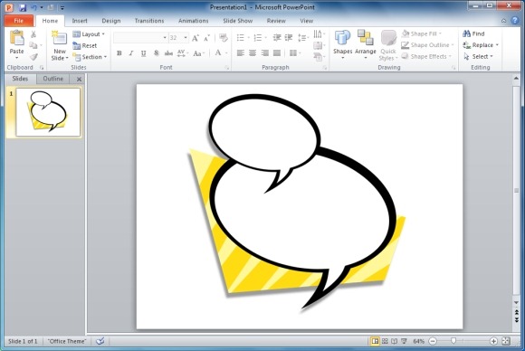This screenshot has height=351, width=525.
Task: Expand the Section dropdown
Action: pos(91,57)
